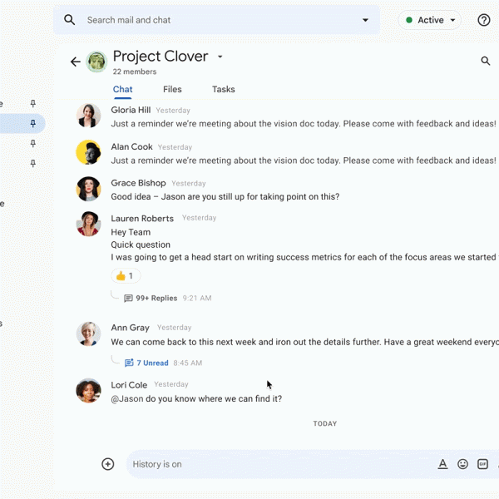Click the 'History is on' message field

point(274,464)
